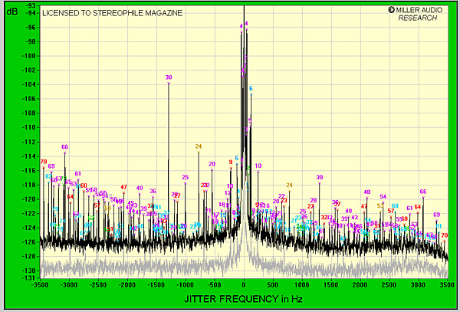This screenshot has height=312, width=460.
Task: Select the purple marker 10 right of center
Action: [x=258, y=166]
